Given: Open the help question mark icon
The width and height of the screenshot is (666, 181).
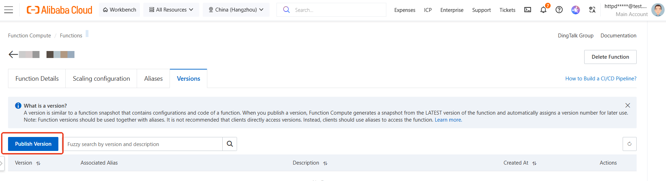Looking at the screenshot, I should (559, 10).
